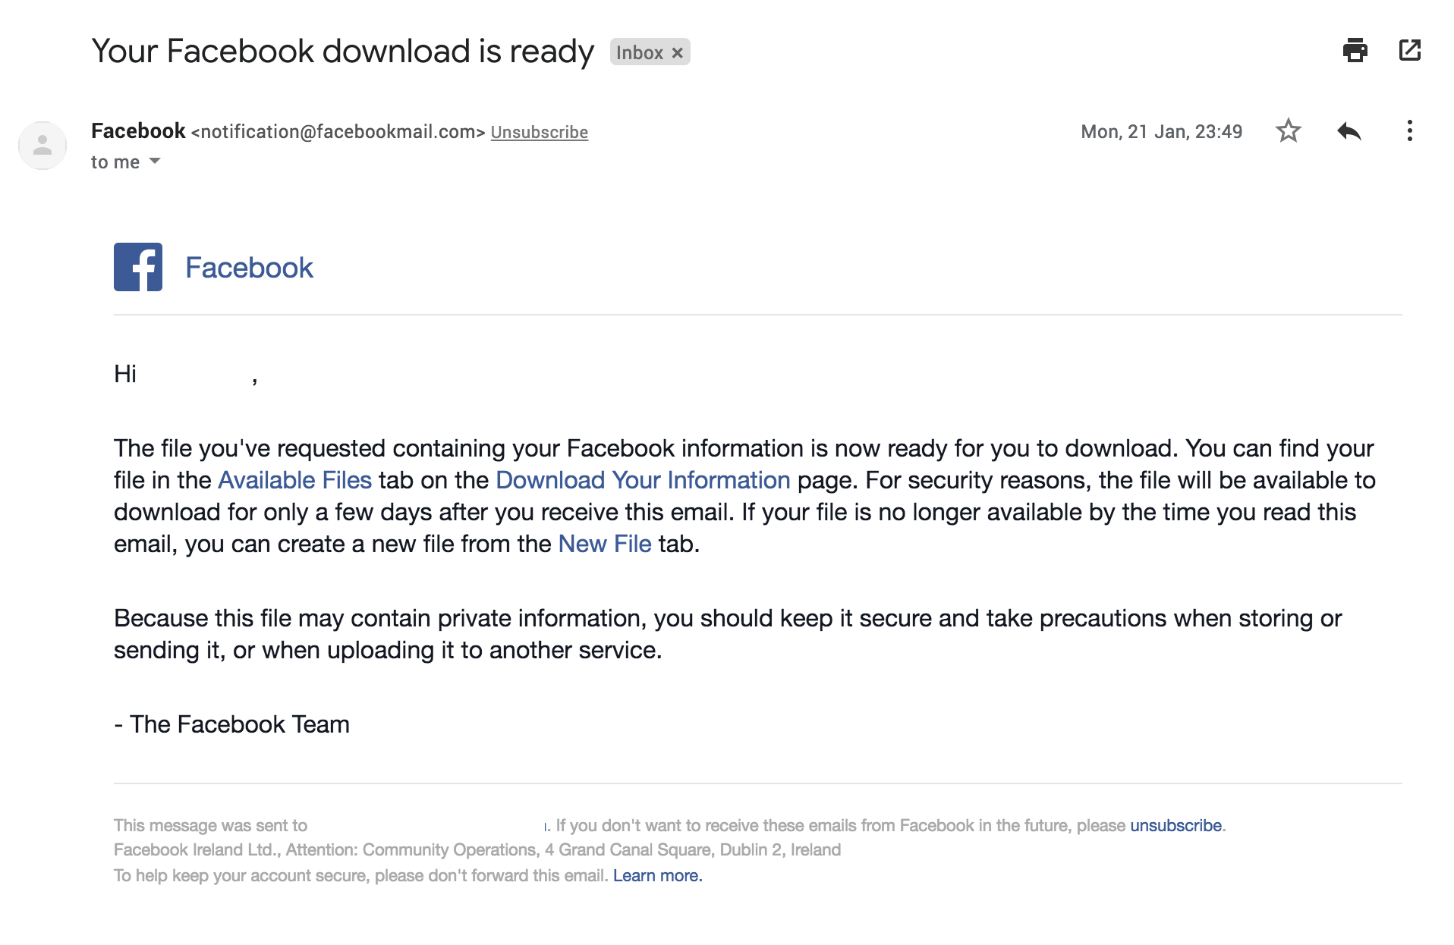The height and width of the screenshot is (945, 1454).
Task: Open email in new window icon
Action: (x=1410, y=51)
